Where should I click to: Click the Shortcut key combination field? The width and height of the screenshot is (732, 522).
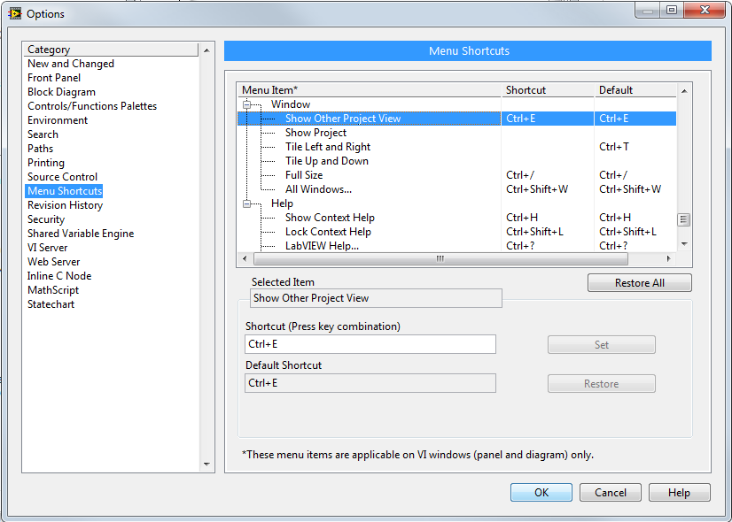[370, 345]
